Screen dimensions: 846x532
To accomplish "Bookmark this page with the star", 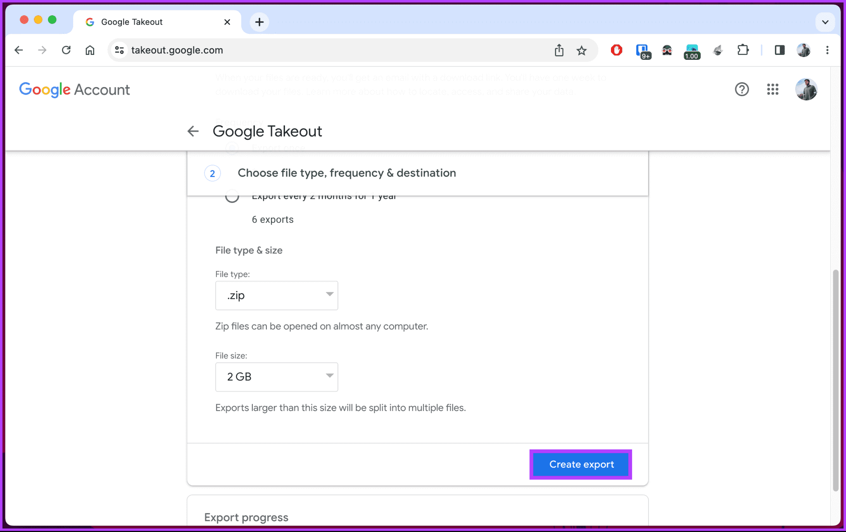I will [x=582, y=50].
